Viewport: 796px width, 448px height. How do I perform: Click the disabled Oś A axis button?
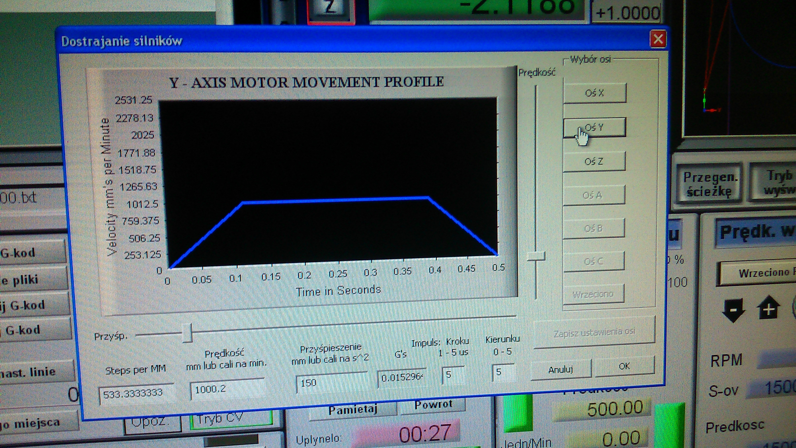[593, 195]
